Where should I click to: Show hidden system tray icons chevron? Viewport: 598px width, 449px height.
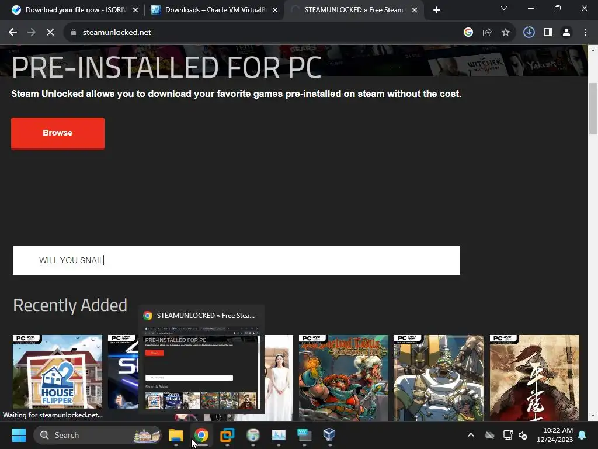coord(471,435)
